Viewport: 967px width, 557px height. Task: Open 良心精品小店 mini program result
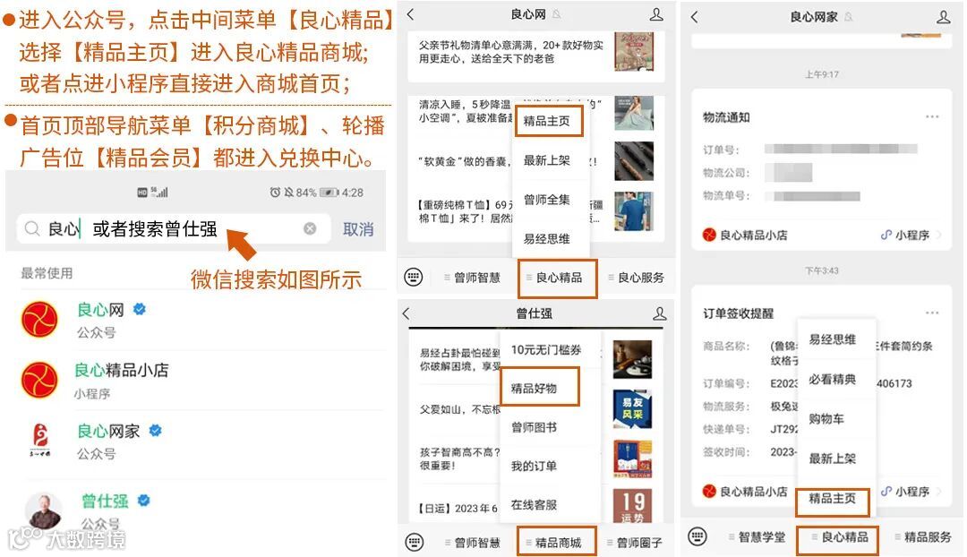pyautogui.click(x=197, y=381)
